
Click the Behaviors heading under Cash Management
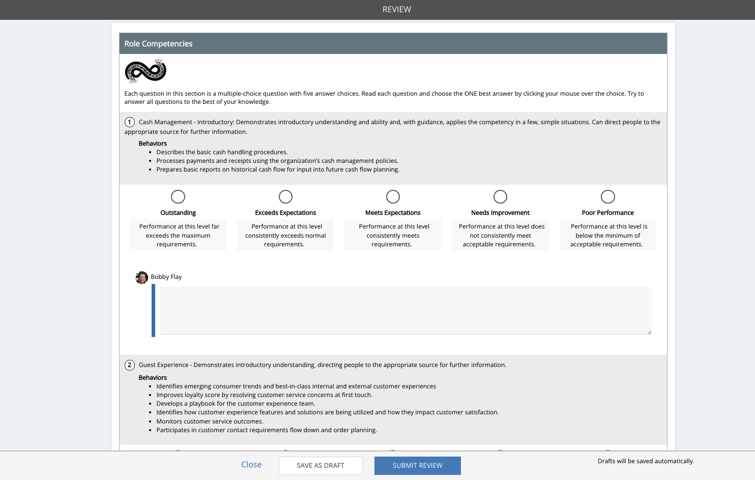pos(153,144)
